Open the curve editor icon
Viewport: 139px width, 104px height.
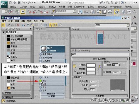[104, 12]
